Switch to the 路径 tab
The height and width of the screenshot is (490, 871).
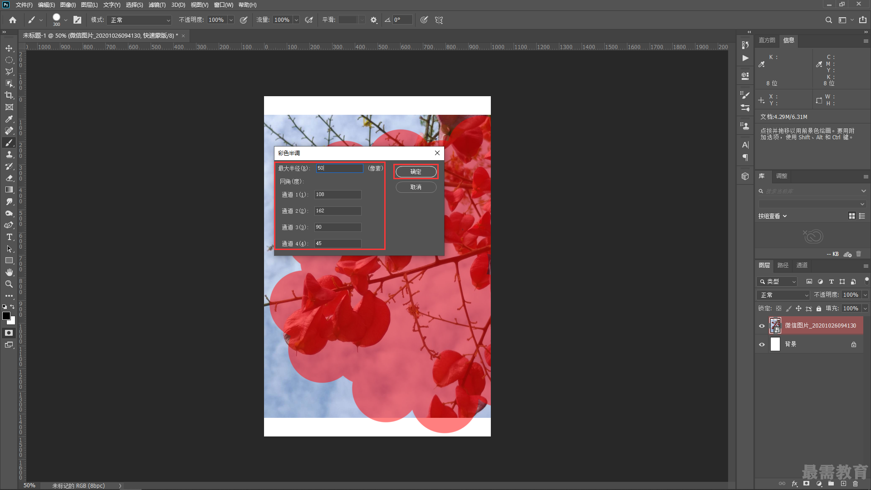(x=783, y=265)
